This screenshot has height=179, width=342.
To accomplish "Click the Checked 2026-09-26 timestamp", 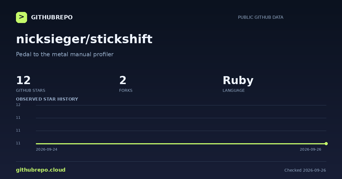I will click(x=305, y=170).
